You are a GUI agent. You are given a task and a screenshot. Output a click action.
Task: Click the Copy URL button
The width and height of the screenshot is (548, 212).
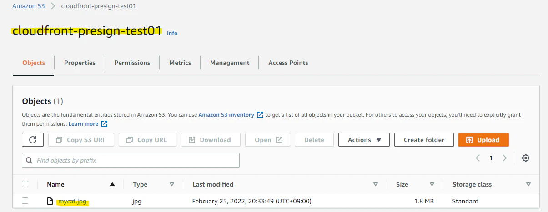(x=147, y=140)
